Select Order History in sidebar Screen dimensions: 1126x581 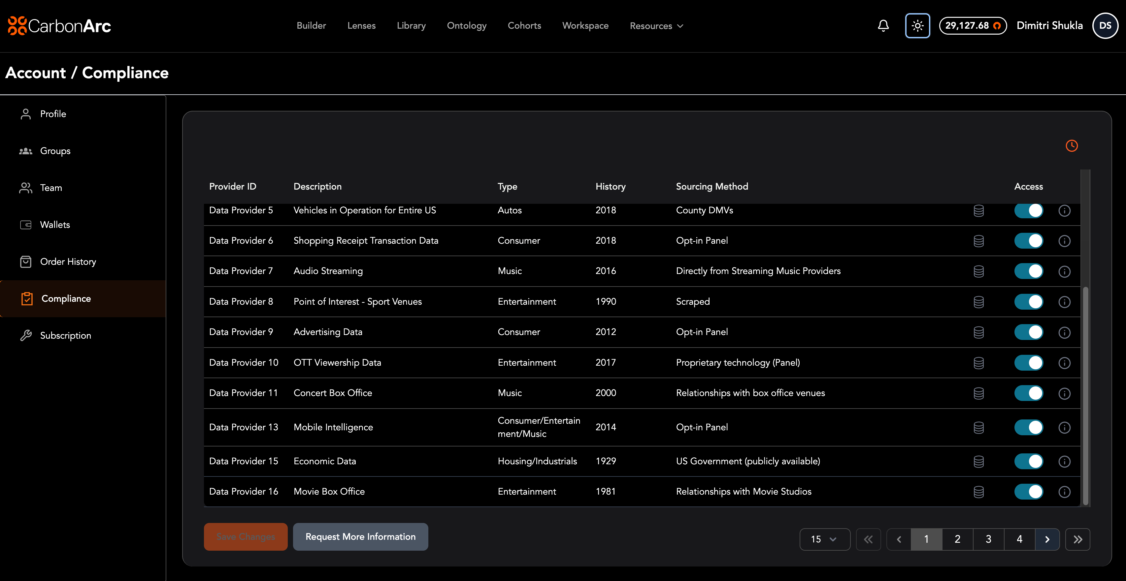coord(68,262)
